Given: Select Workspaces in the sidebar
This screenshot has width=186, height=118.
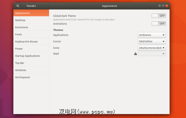Looking at the screenshot, I should (x=31, y=77).
